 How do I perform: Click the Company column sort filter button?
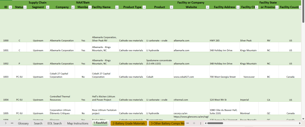pos(73,7)
